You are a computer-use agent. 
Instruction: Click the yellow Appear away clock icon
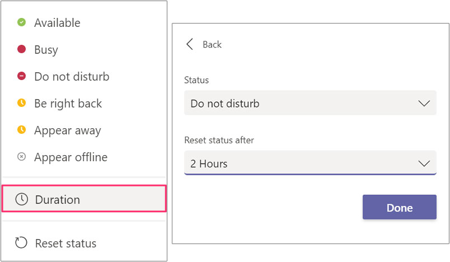21,130
